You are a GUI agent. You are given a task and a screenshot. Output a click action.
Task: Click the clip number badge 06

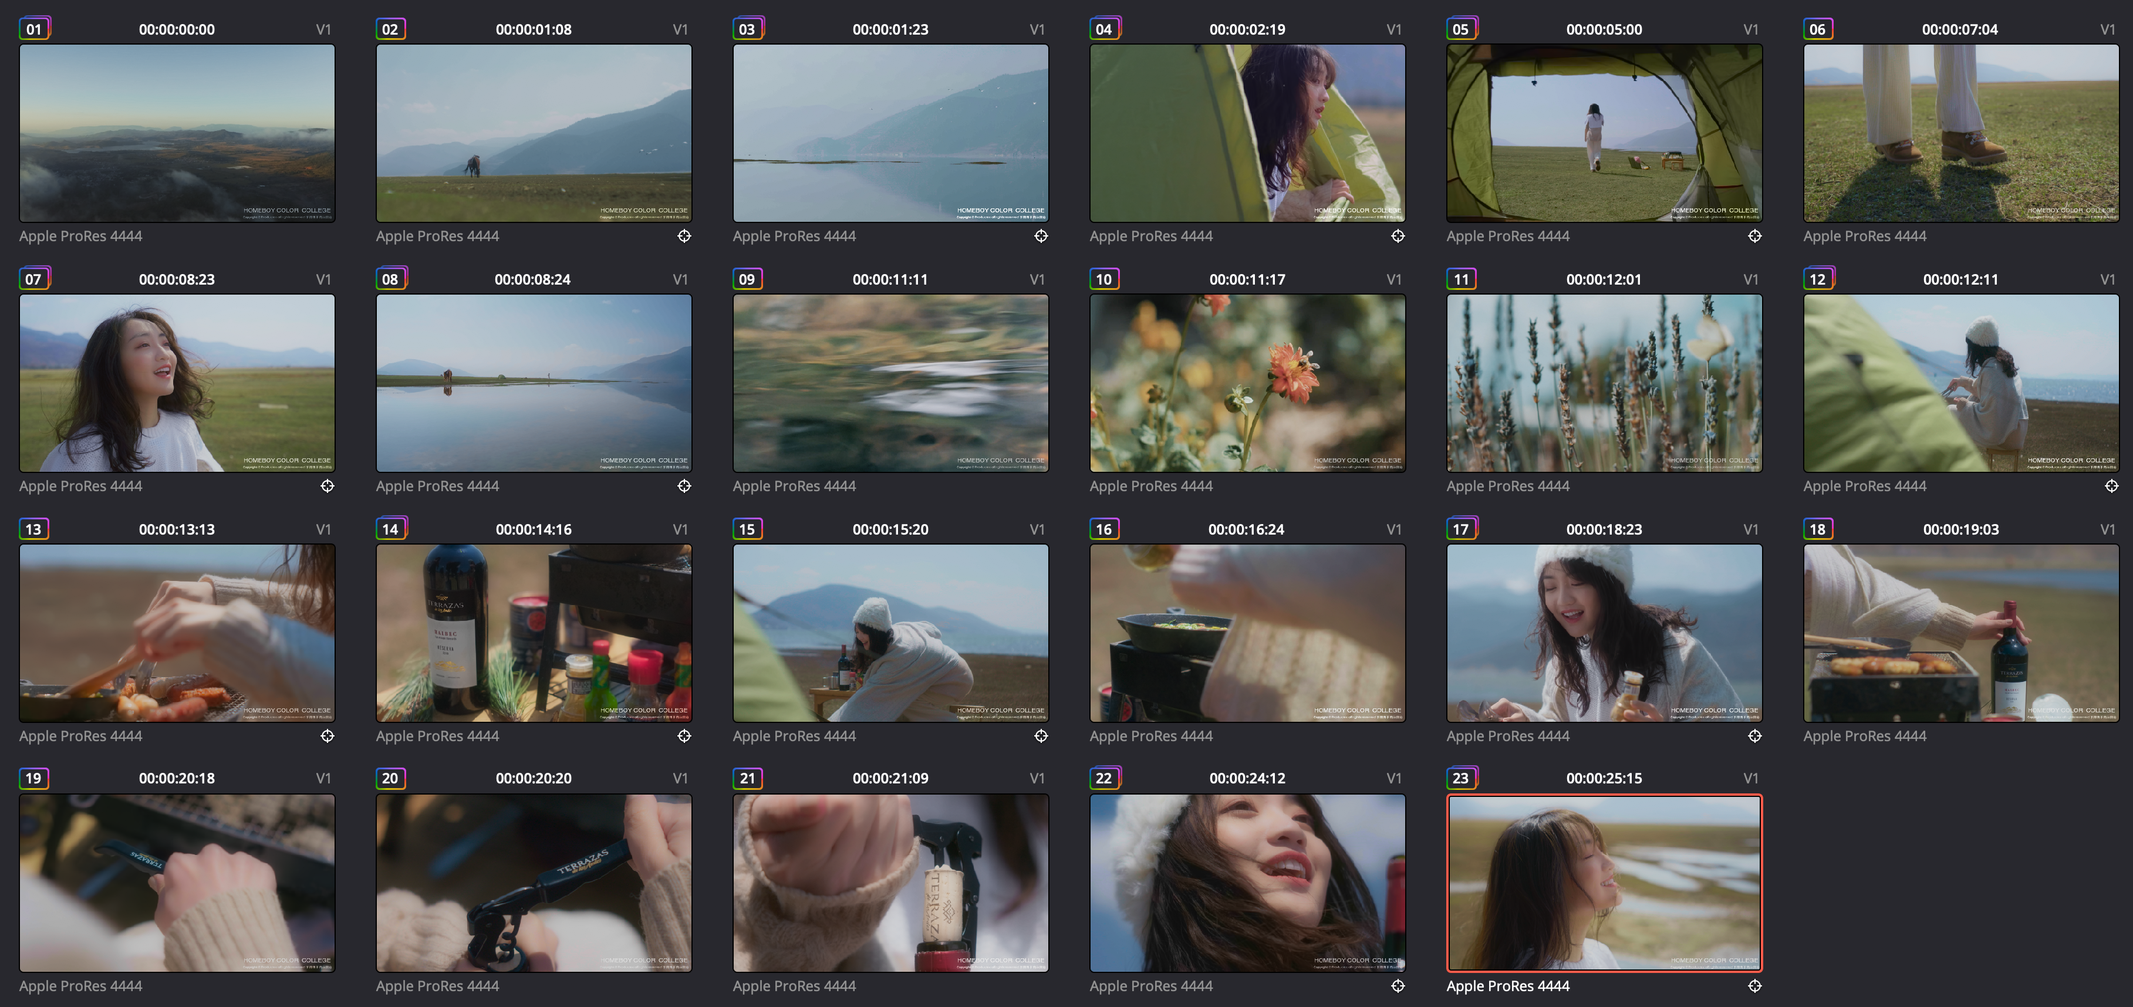coord(1818,29)
